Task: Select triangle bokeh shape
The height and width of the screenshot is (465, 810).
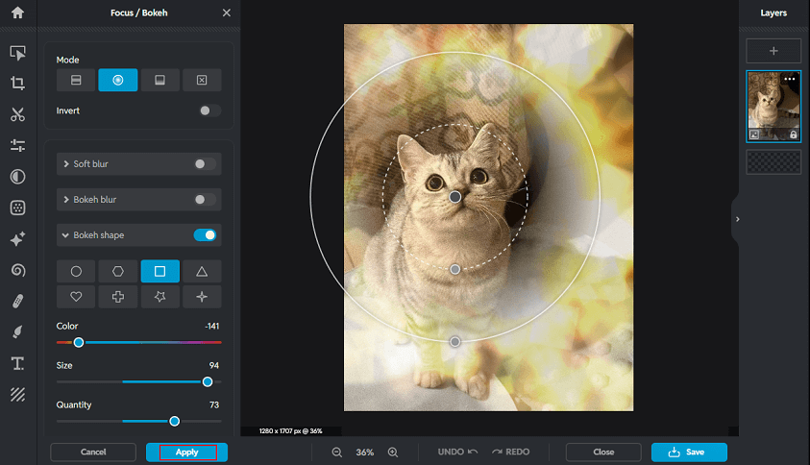Action: click(202, 271)
